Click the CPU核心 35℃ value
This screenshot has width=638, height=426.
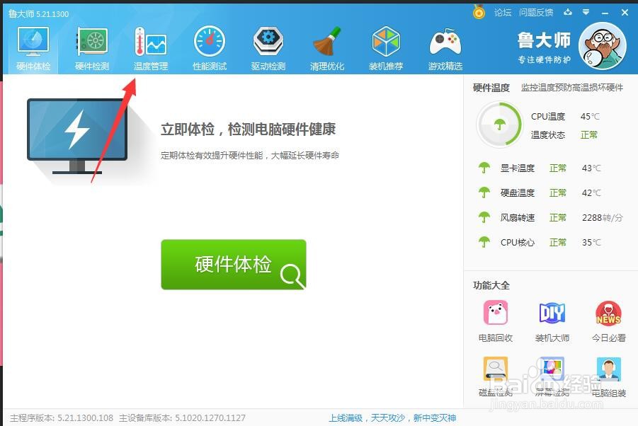click(x=591, y=243)
